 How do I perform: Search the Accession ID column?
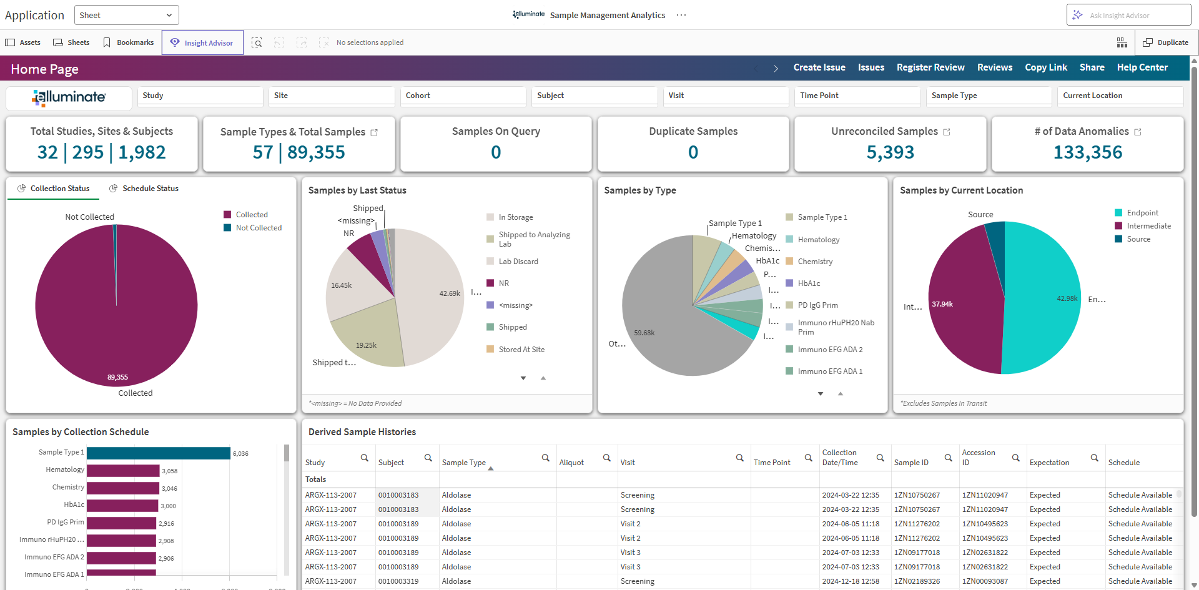pyautogui.click(x=1016, y=458)
